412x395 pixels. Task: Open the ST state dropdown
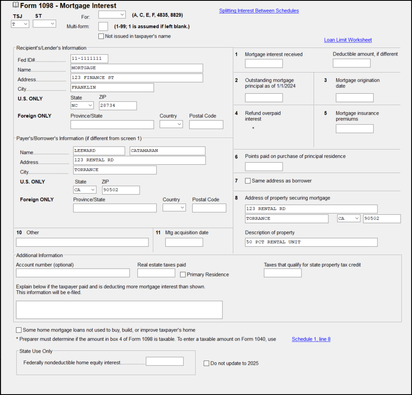(45, 24)
